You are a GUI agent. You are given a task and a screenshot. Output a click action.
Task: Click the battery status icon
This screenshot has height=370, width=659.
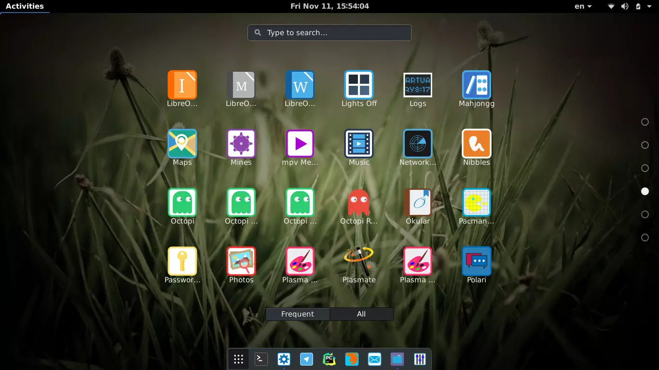tap(638, 6)
